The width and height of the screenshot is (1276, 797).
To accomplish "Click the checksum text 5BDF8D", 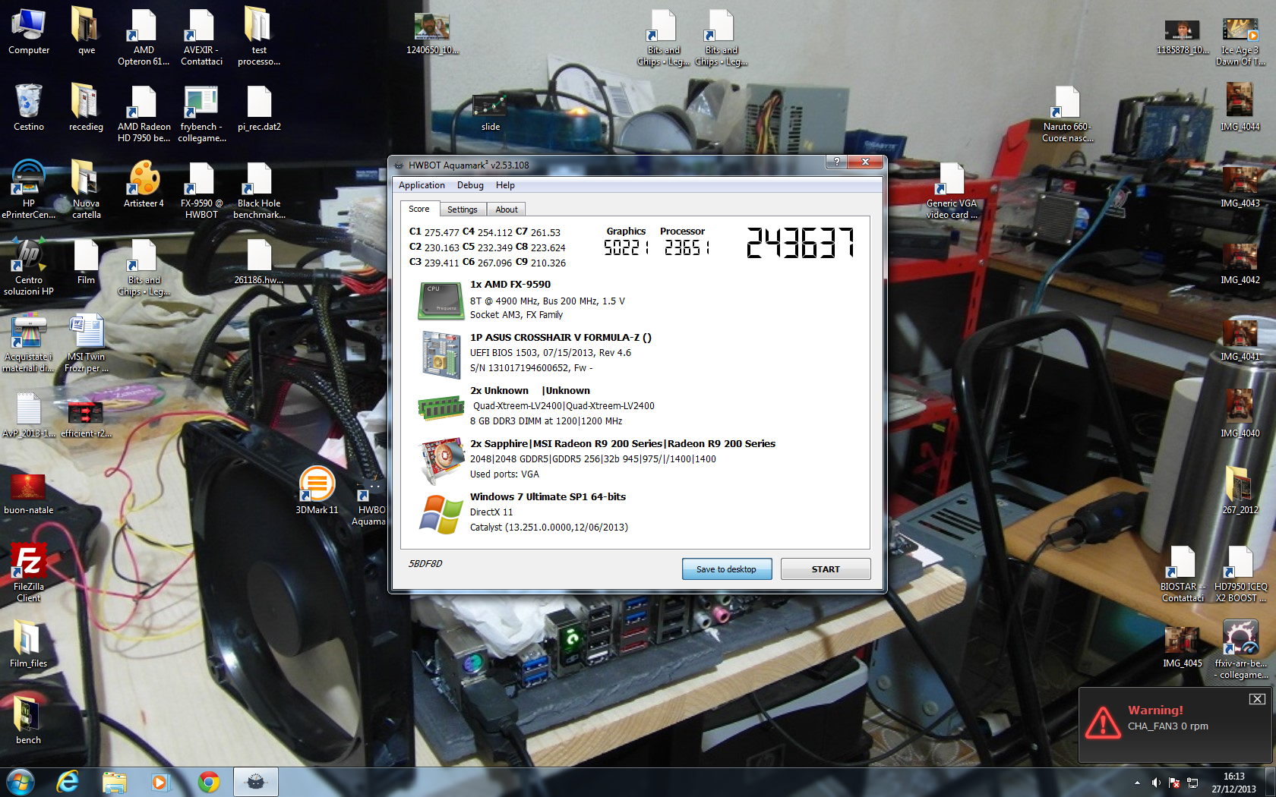I will (x=425, y=564).
